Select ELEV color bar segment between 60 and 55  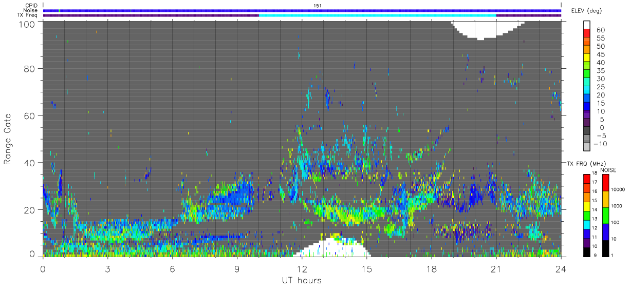pyautogui.click(x=587, y=33)
